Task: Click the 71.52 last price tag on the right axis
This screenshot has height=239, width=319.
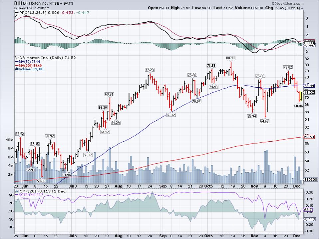Action: coord(309,92)
